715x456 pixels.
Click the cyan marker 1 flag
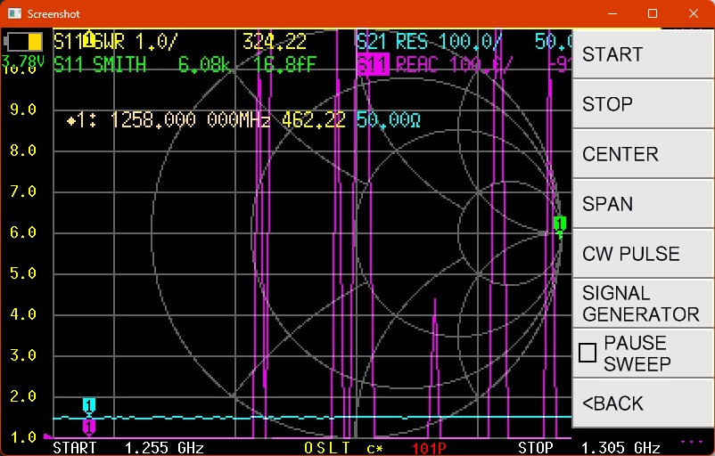[89, 405]
